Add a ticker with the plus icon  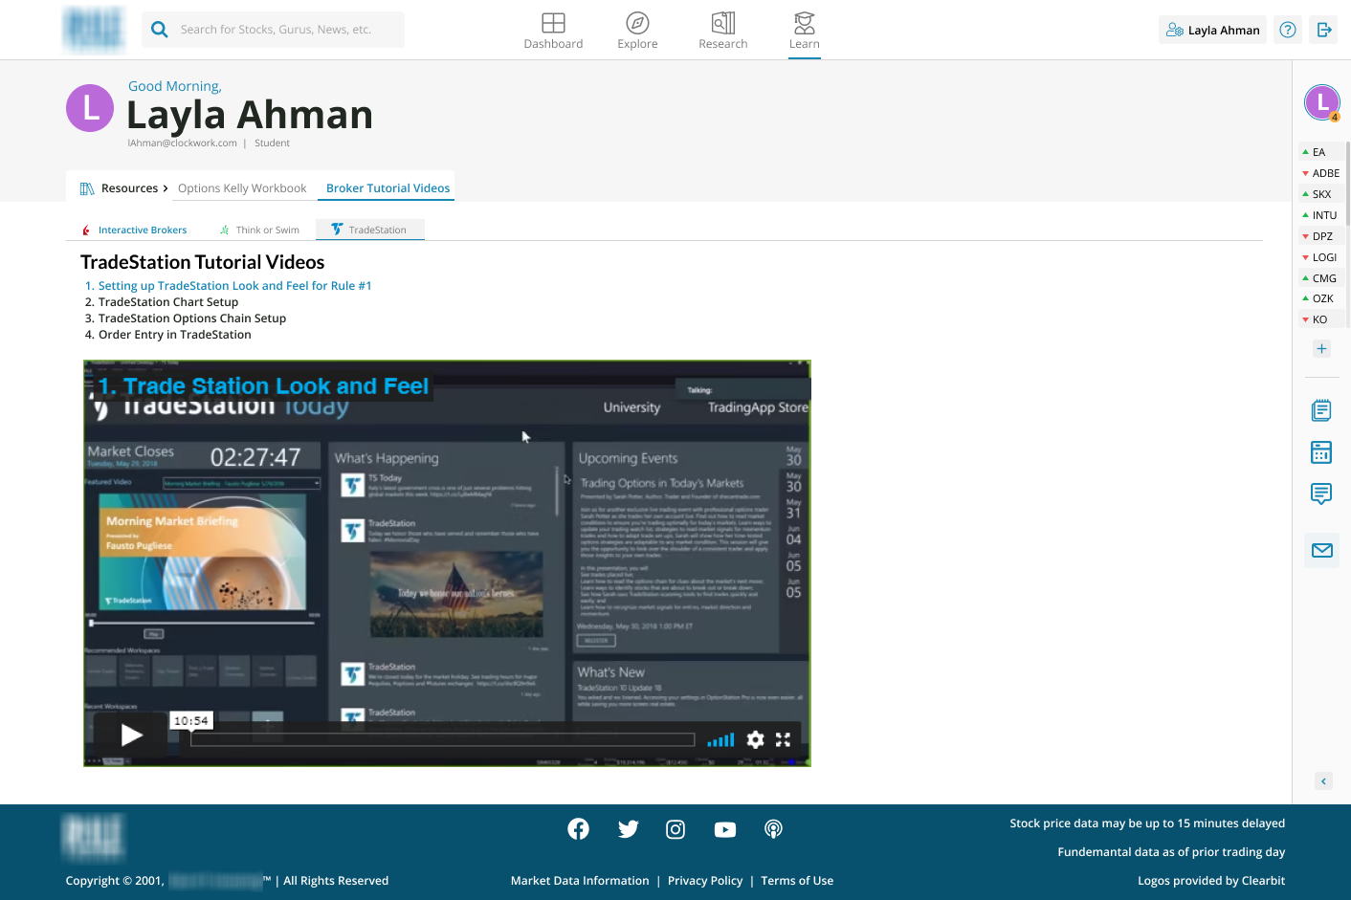click(x=1321, y=348)
